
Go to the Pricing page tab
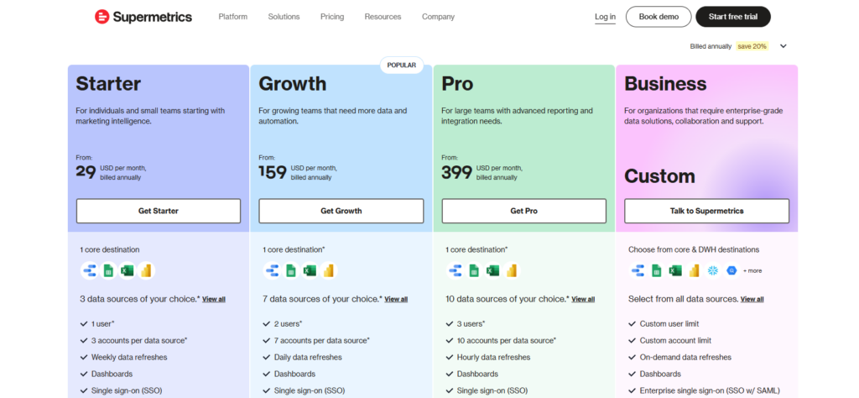coord(332,17)
